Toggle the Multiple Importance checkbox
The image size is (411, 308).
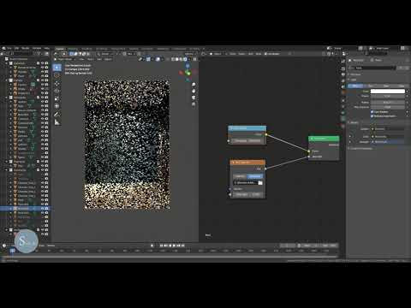coord(372,116)
